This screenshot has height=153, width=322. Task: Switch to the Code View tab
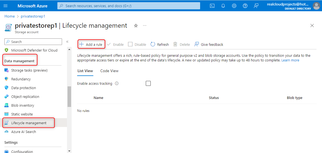pos(109,71)
